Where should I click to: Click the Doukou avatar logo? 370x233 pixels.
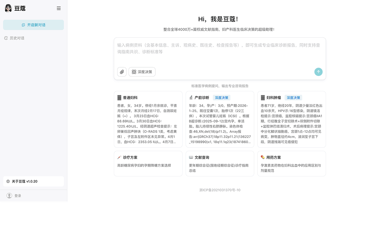point(8,8)
